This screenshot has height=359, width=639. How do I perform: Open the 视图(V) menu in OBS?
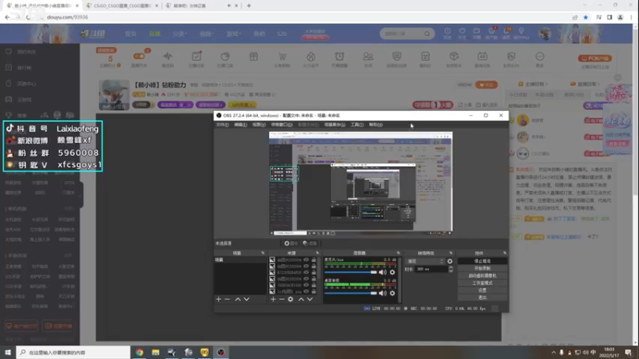pos(259,125)
